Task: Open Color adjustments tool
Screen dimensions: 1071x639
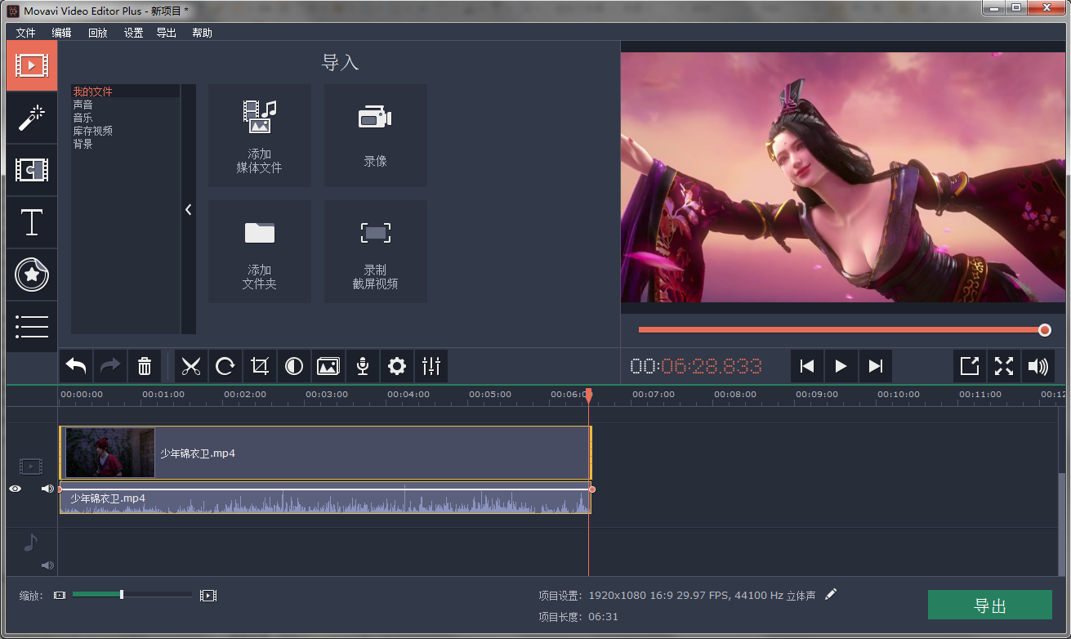Action: pos(294,366)
